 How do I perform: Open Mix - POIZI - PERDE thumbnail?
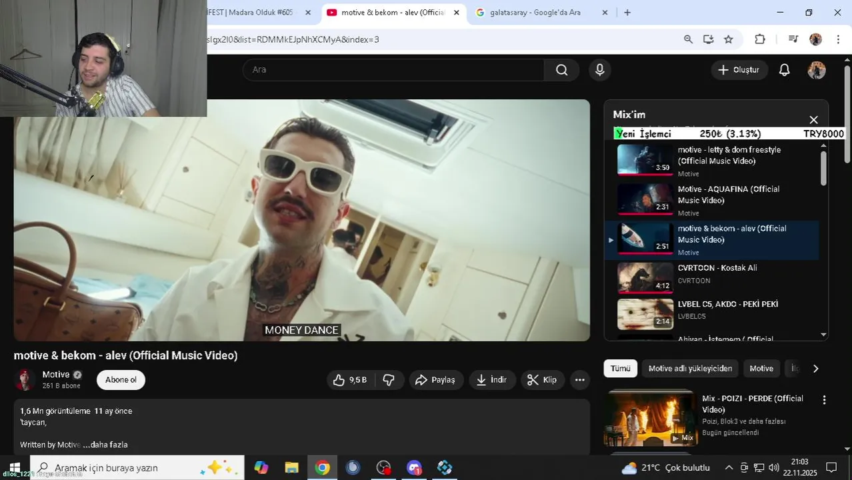[x=650, y=418]
